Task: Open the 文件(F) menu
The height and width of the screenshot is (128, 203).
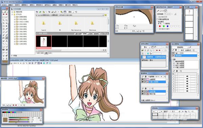Action: [x=4, y=5]
